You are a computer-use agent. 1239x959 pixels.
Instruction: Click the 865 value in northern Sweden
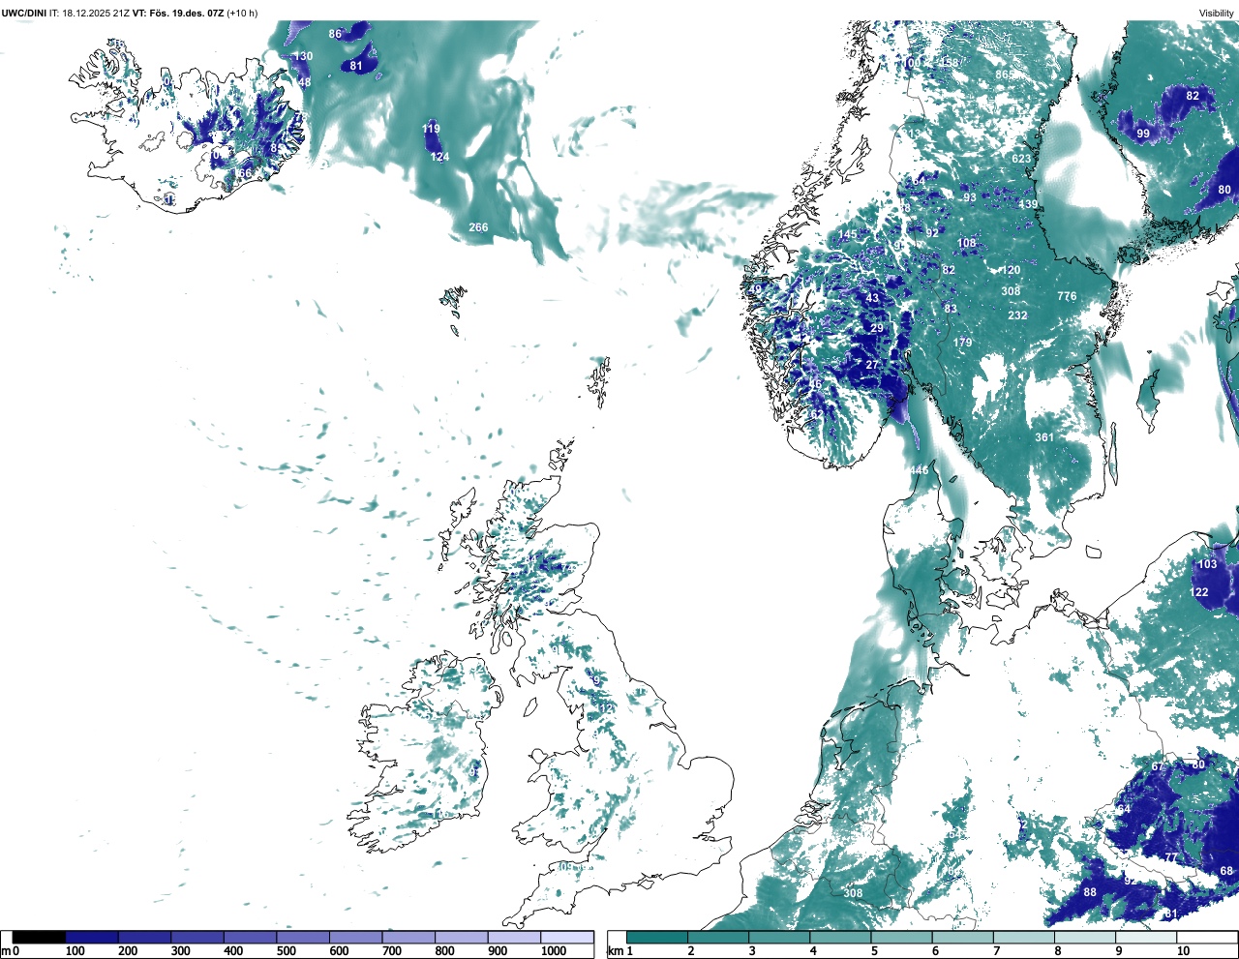point(1005,75)
